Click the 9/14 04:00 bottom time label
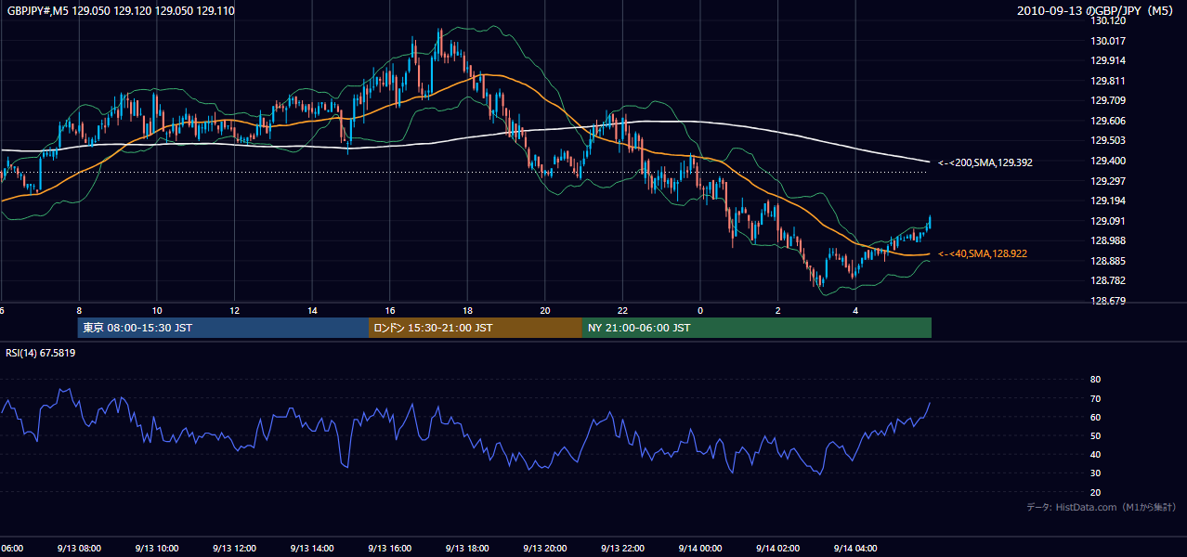Viewport: 1187px width, 557px height. [x=854, y=549]
